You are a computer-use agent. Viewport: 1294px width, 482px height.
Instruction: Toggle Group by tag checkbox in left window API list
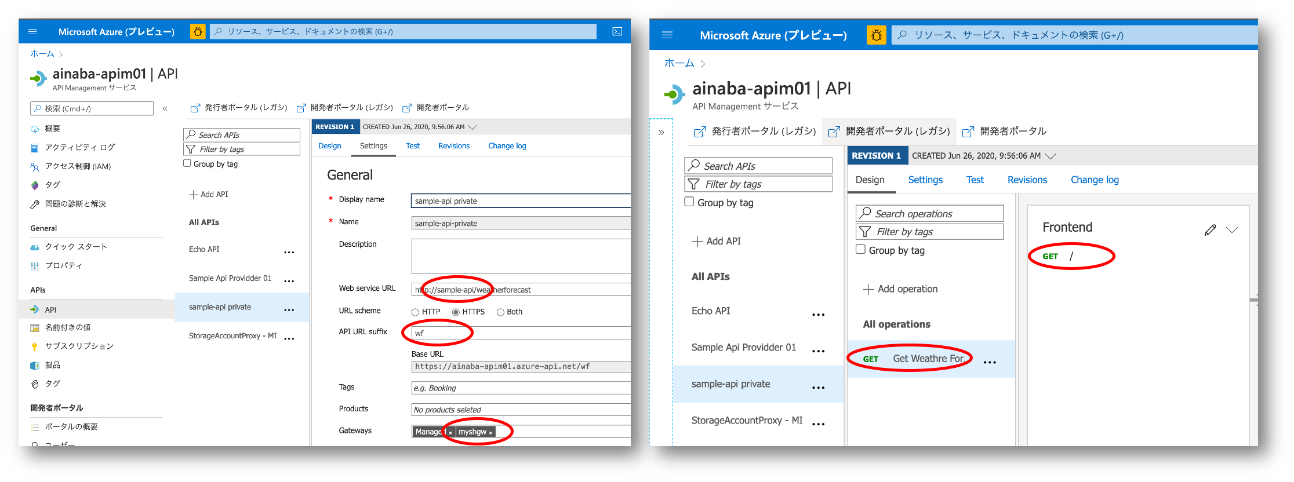pos(187,163)
